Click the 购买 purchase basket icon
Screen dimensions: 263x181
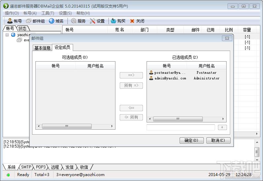[113, 21]
